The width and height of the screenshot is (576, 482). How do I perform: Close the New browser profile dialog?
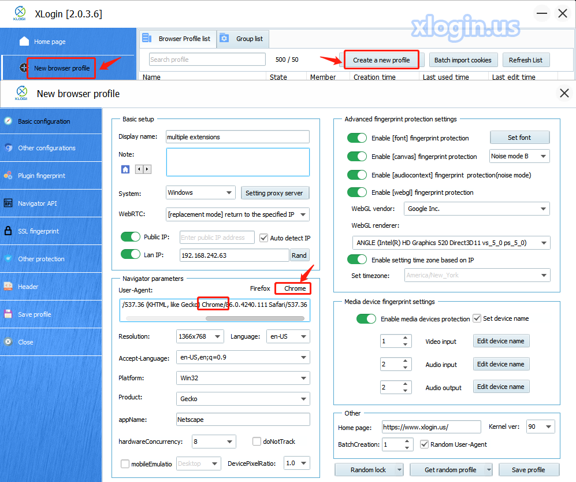(564, 93)
